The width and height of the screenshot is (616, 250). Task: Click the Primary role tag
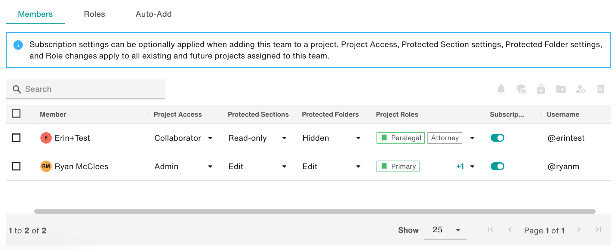point(398,166)
